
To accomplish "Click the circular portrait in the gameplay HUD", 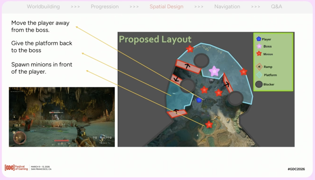I will (20, 138).
